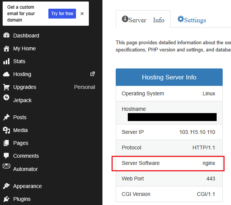Open the Comments menu item
Screen dimensions: 231x205
pyautogui.click(x=26, y=156)
